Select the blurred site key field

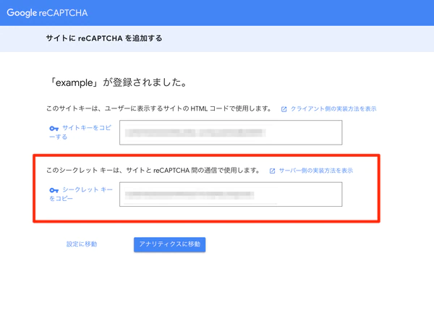[x=231, y=132]
